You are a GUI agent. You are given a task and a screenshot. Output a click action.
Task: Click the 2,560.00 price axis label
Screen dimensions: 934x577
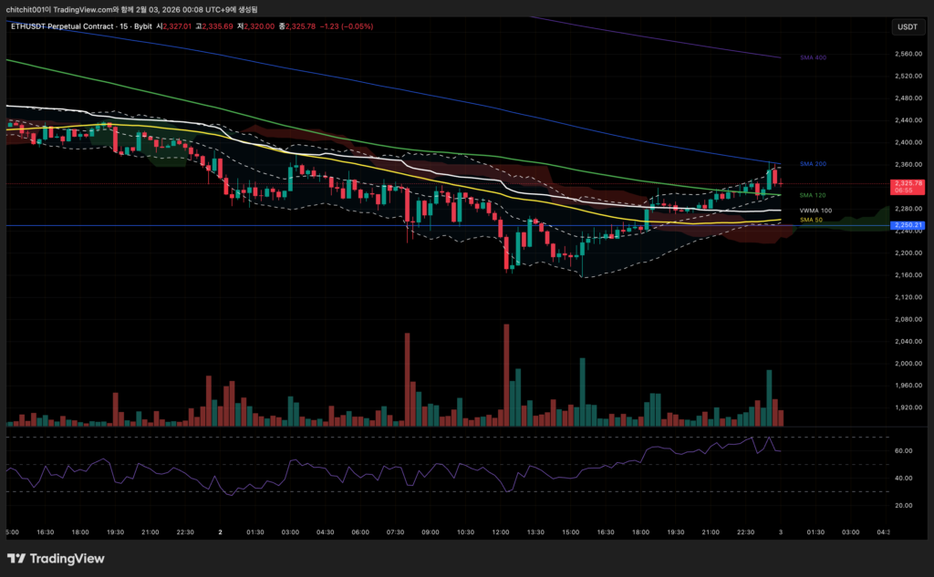coord(907,54)
